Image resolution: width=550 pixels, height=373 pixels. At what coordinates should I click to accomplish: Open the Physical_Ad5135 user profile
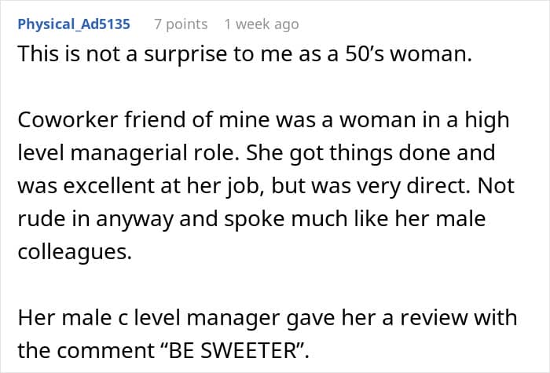pos(74,24)
